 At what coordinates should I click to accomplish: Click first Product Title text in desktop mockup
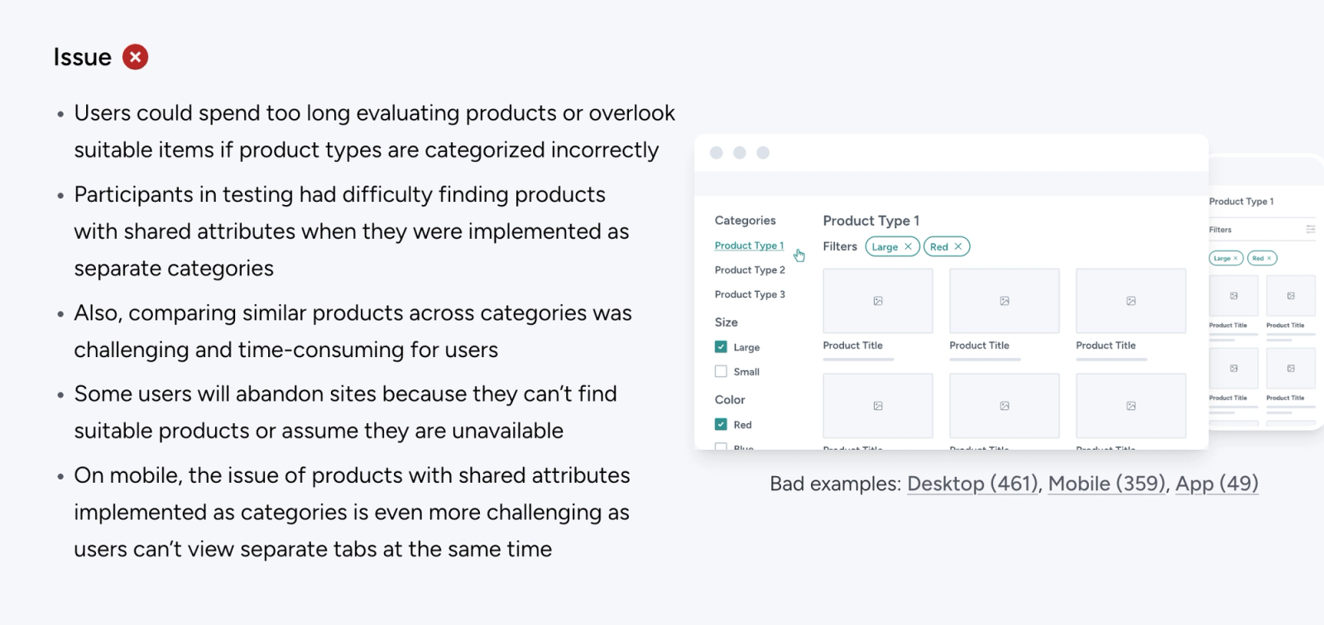tap(852, 346)
